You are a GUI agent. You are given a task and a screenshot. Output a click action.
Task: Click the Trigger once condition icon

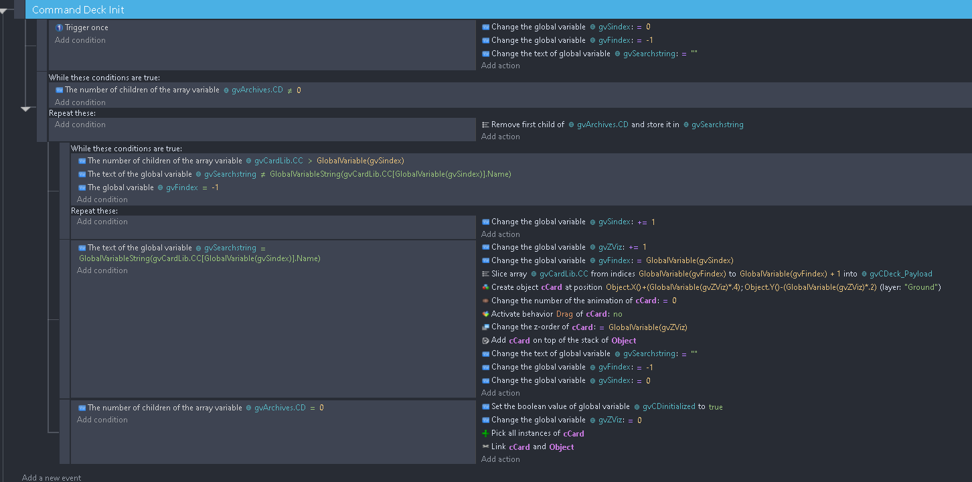point(59,27)
